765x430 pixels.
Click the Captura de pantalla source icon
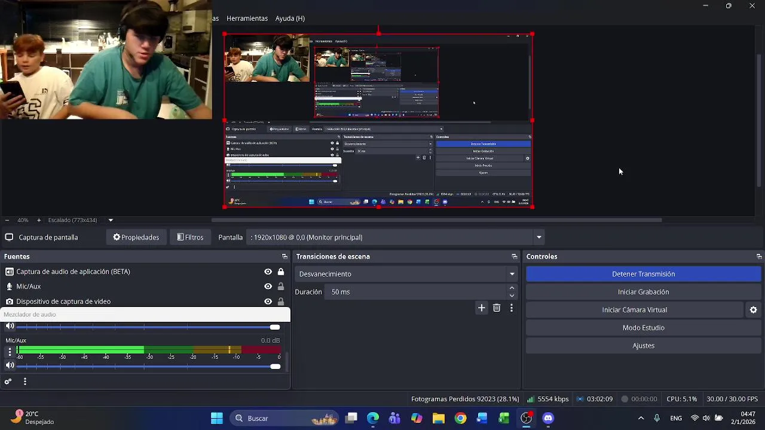(9, 238)
